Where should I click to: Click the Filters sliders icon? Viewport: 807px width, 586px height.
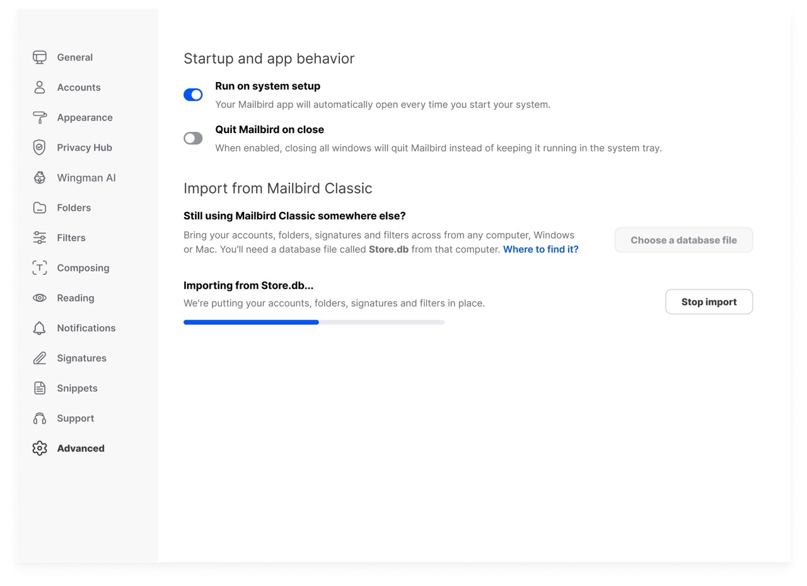40,238
